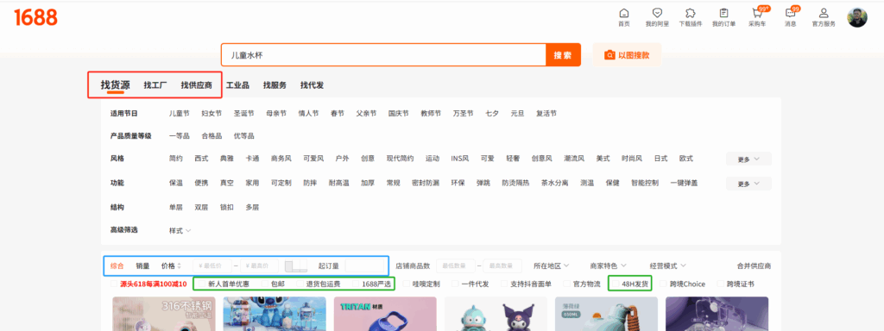
Task: Click the 最高数量 shop product input
Action: [502, 265]
